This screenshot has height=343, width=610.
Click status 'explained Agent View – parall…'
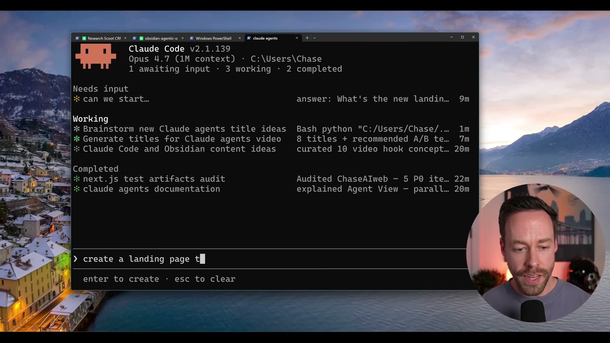[x=373, y=189]
